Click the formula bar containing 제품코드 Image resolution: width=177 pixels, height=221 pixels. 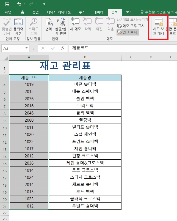(123, 48)
